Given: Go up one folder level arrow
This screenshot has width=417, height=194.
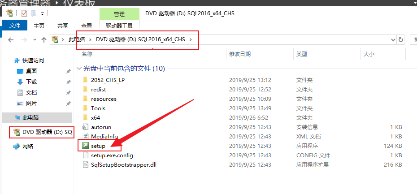Looking at the screenshot, I should [44, 40].
